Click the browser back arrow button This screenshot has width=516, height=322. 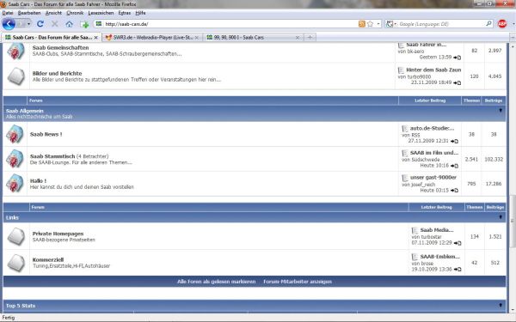[x=9, y=24]
